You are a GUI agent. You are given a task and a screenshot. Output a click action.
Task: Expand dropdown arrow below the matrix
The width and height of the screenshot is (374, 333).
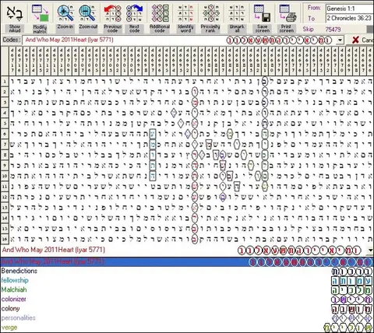pos(371,251)
